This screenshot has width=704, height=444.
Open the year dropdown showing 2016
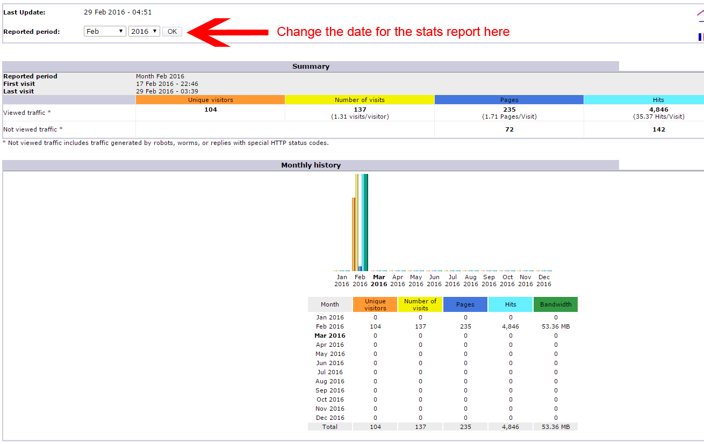(x=144, y=31)
